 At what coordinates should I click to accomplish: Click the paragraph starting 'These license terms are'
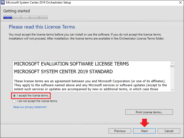point(90,85)
